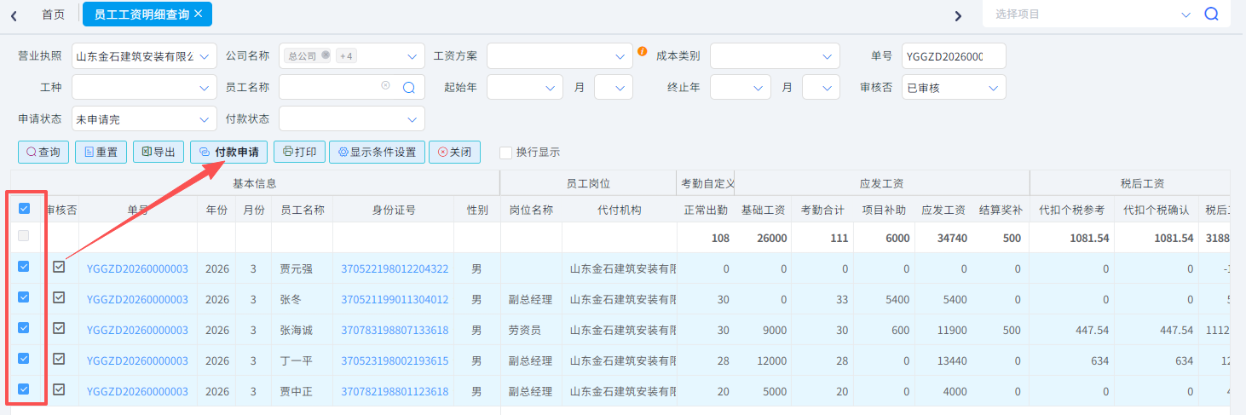Open the 起始年 month dropdown
Viewport: 1246px width, 415px height.
pyautogui.click(x=614, y=87)
